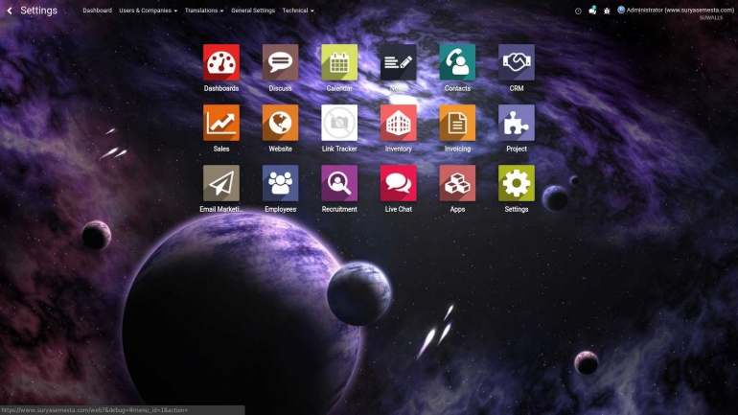The image size is (738, 415).
Task: Click the Settings title text
Action: [x=38, y=11]
